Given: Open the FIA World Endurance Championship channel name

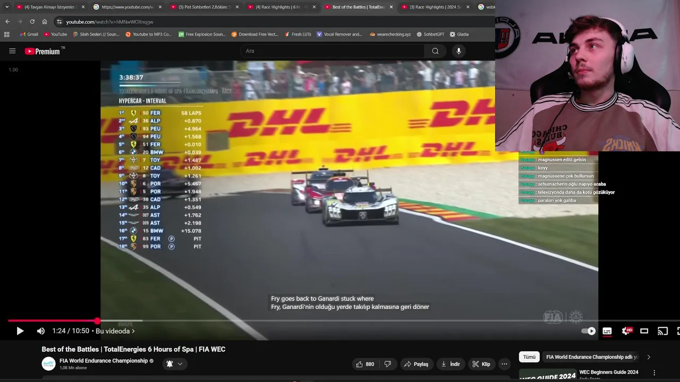Looking at the screenshot, I should pos(104,361).
